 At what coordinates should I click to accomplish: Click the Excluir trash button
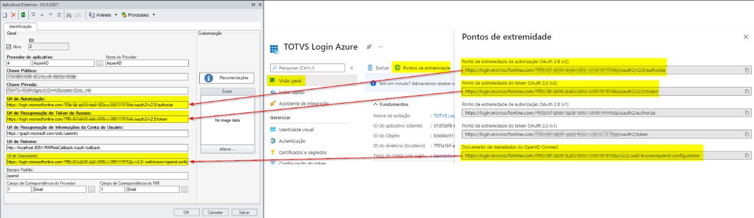pyautogui.click(x=378, y=68)
